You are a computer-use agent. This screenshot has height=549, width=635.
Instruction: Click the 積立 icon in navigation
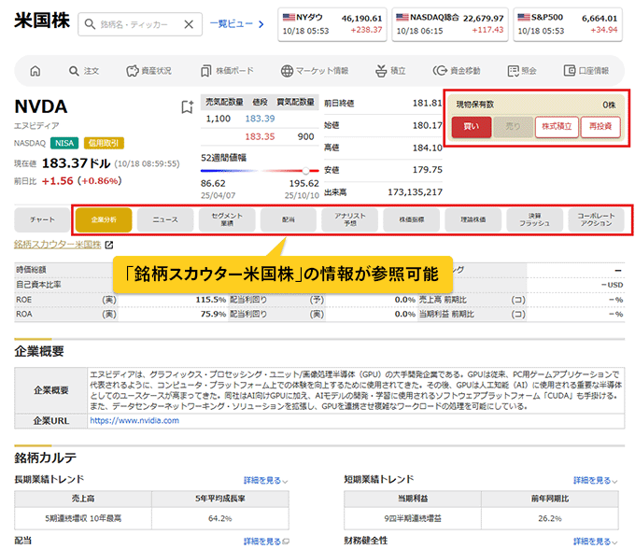pos(380,71)
